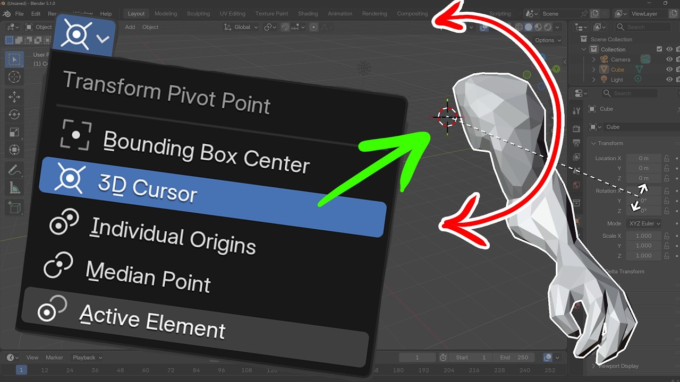Select the Scale tool
Screen dimensions: 680x382
pos(14,132)
